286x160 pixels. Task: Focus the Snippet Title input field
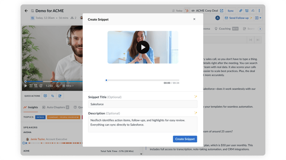143,104
